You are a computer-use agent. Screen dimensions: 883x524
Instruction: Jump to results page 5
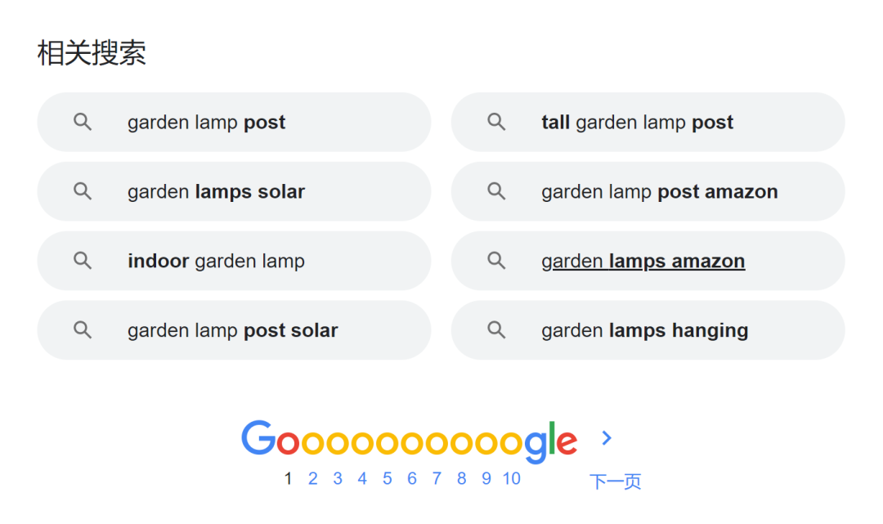pos(387,479)
